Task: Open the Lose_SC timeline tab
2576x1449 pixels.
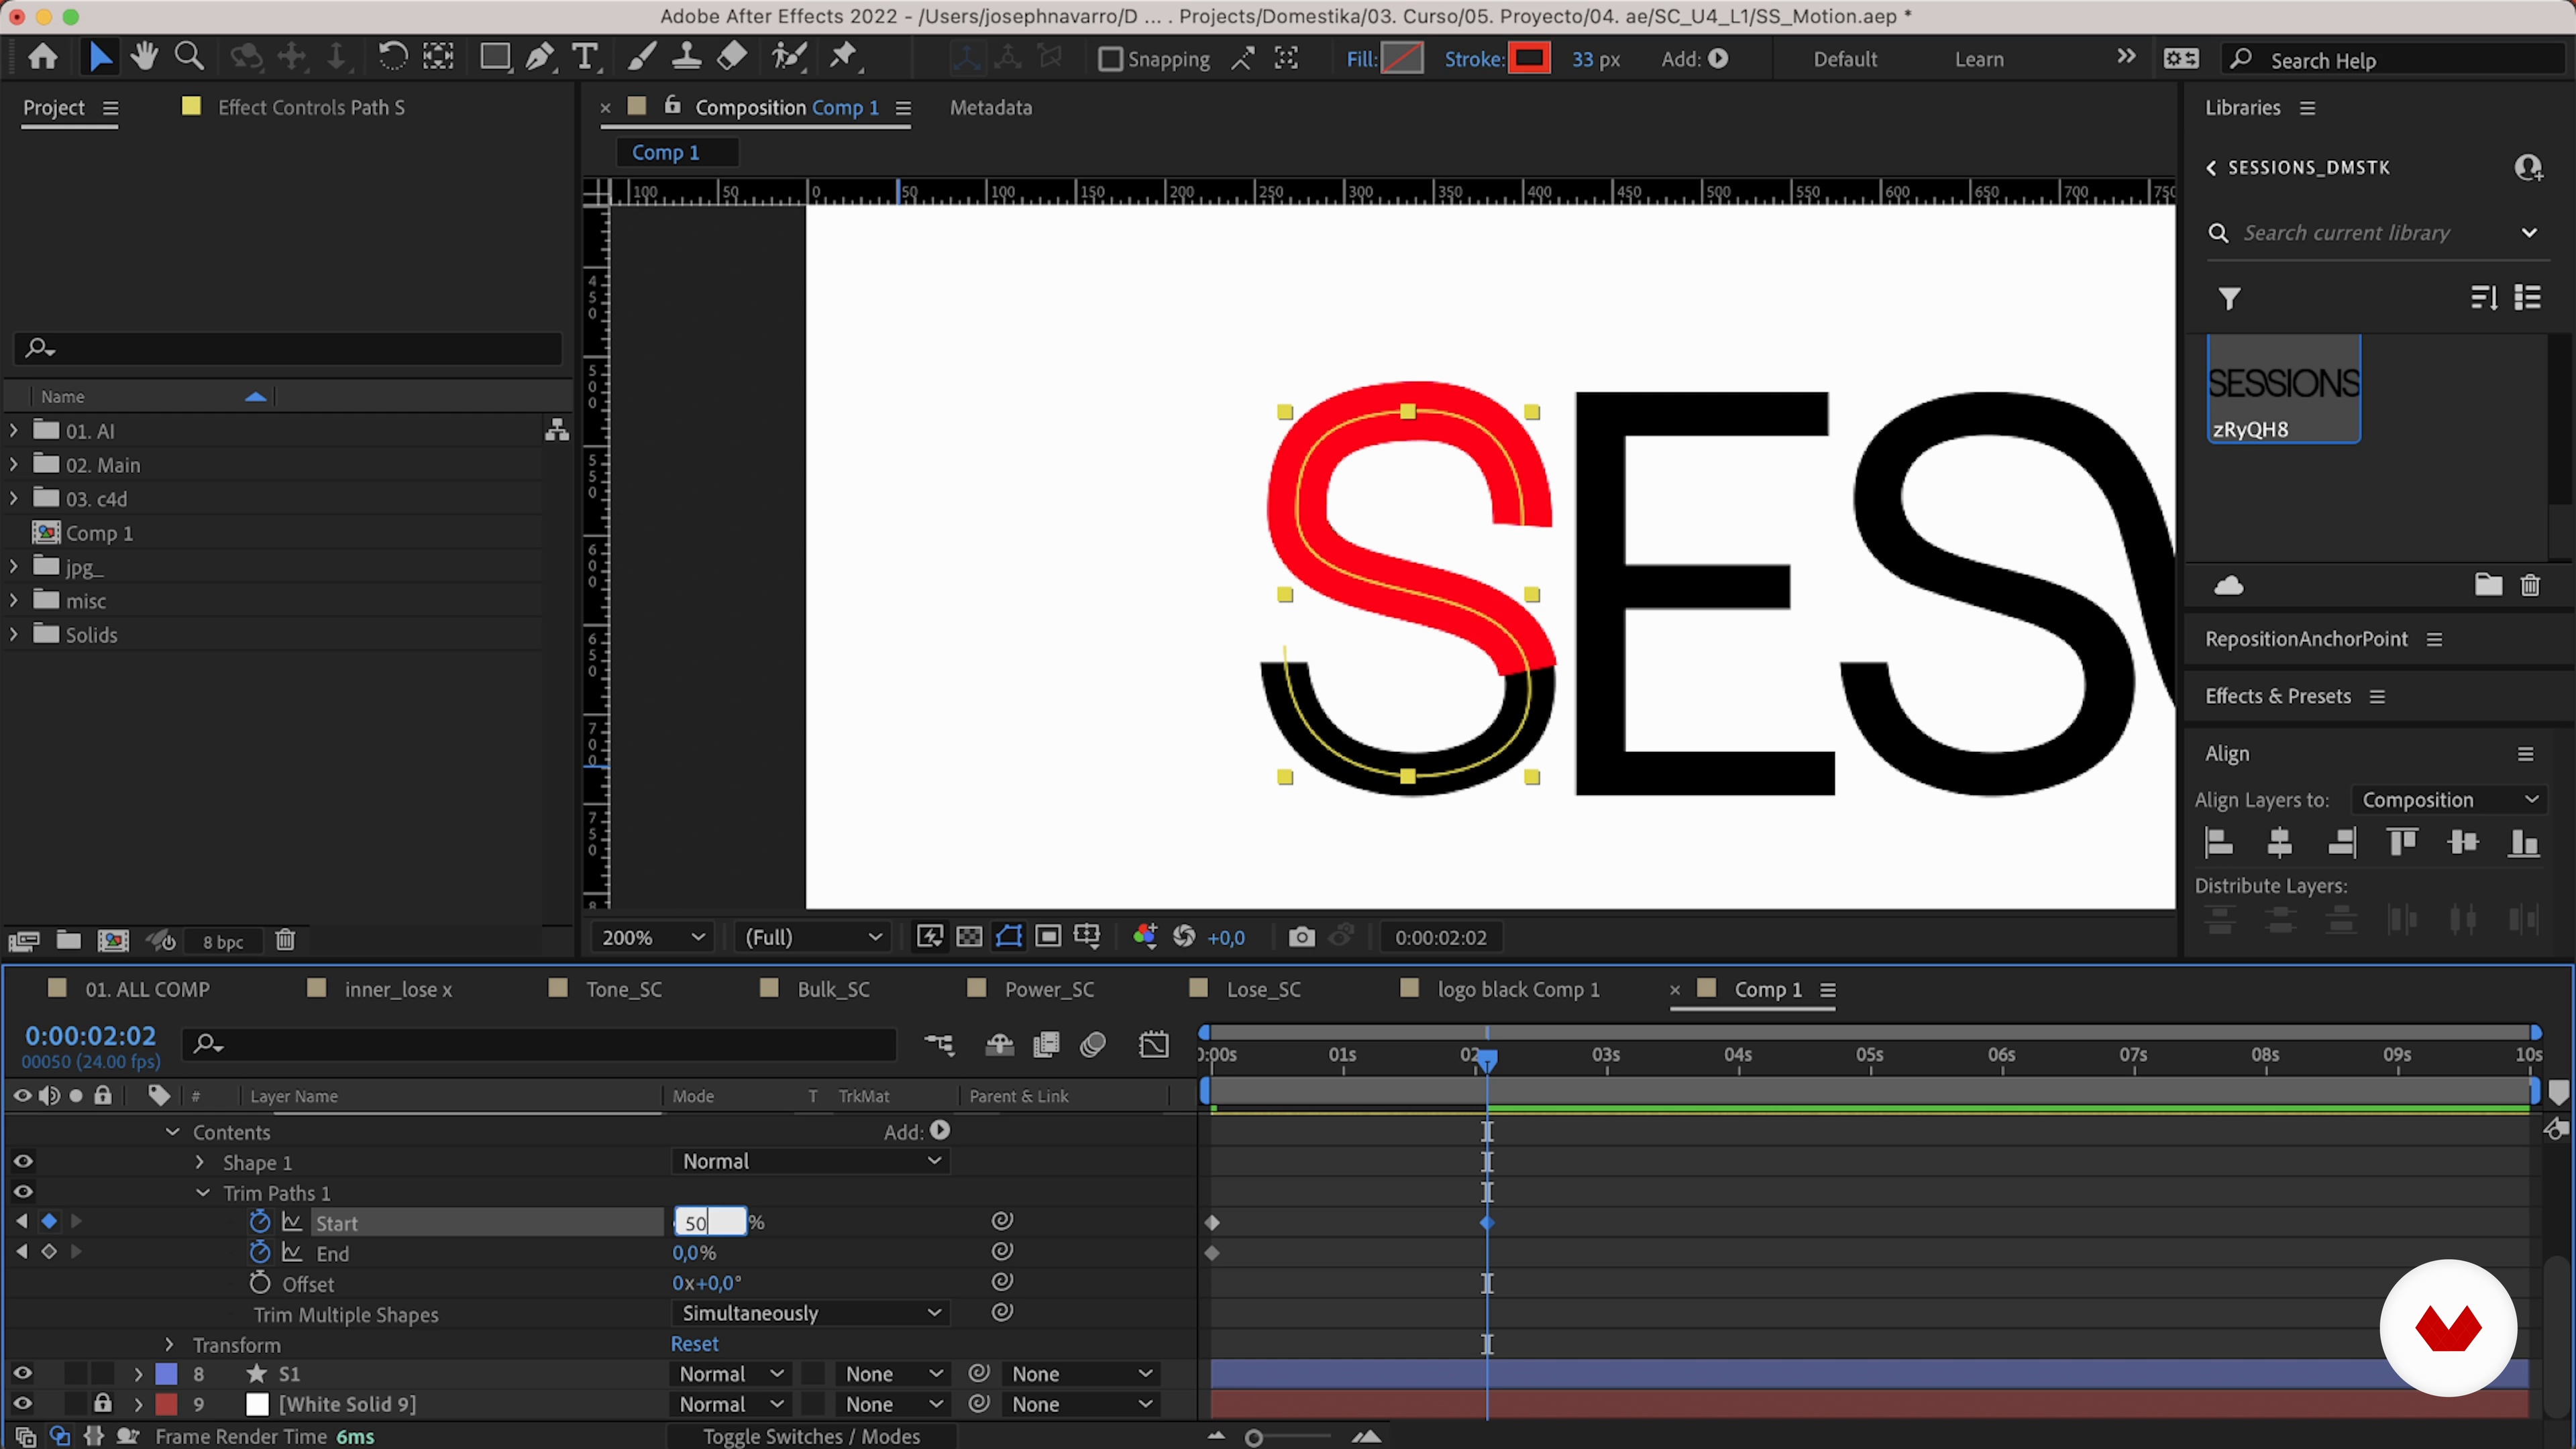Action: (1264, 989)
